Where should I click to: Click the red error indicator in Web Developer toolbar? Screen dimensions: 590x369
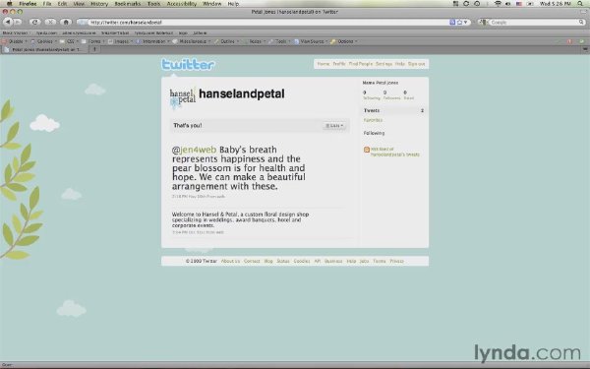coord(569,41)
